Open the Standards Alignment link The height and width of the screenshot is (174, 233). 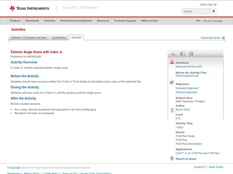(187, 88)
